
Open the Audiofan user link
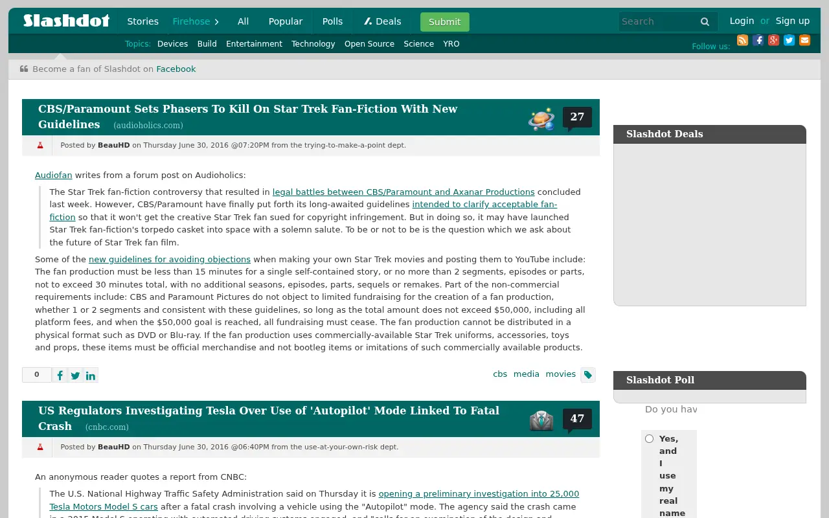54,175
